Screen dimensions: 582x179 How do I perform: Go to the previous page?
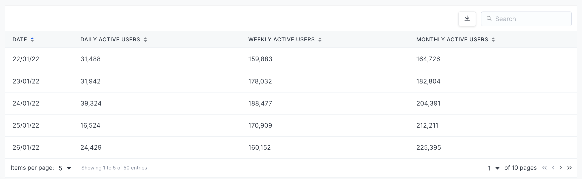(553, 168)
